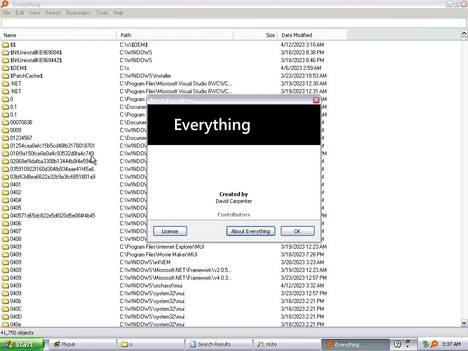Select the folder named $$
Viewport: 468px width, 351px height.
tap(13, 45)
